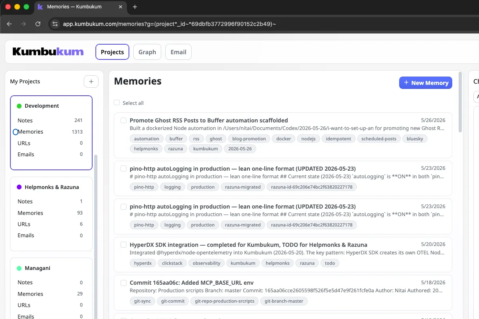Select the Managani project heading

pyautogui.click(x=38, y=268)
